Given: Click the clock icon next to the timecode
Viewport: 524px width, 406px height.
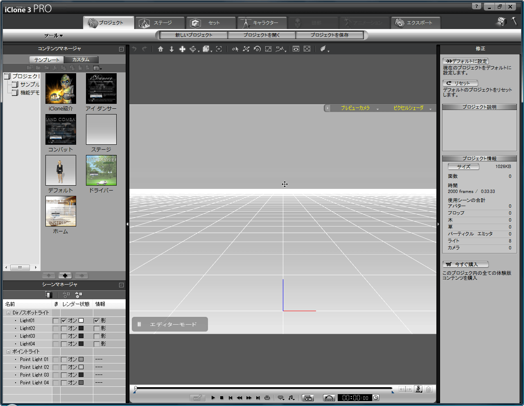Looking at the screenshot, I should (x=376, y=397).
